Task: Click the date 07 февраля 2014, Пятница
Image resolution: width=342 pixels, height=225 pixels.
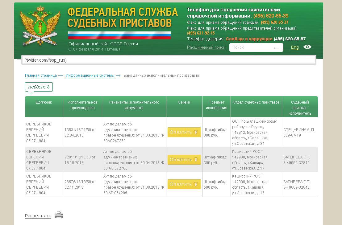Action: click(97, 49)
